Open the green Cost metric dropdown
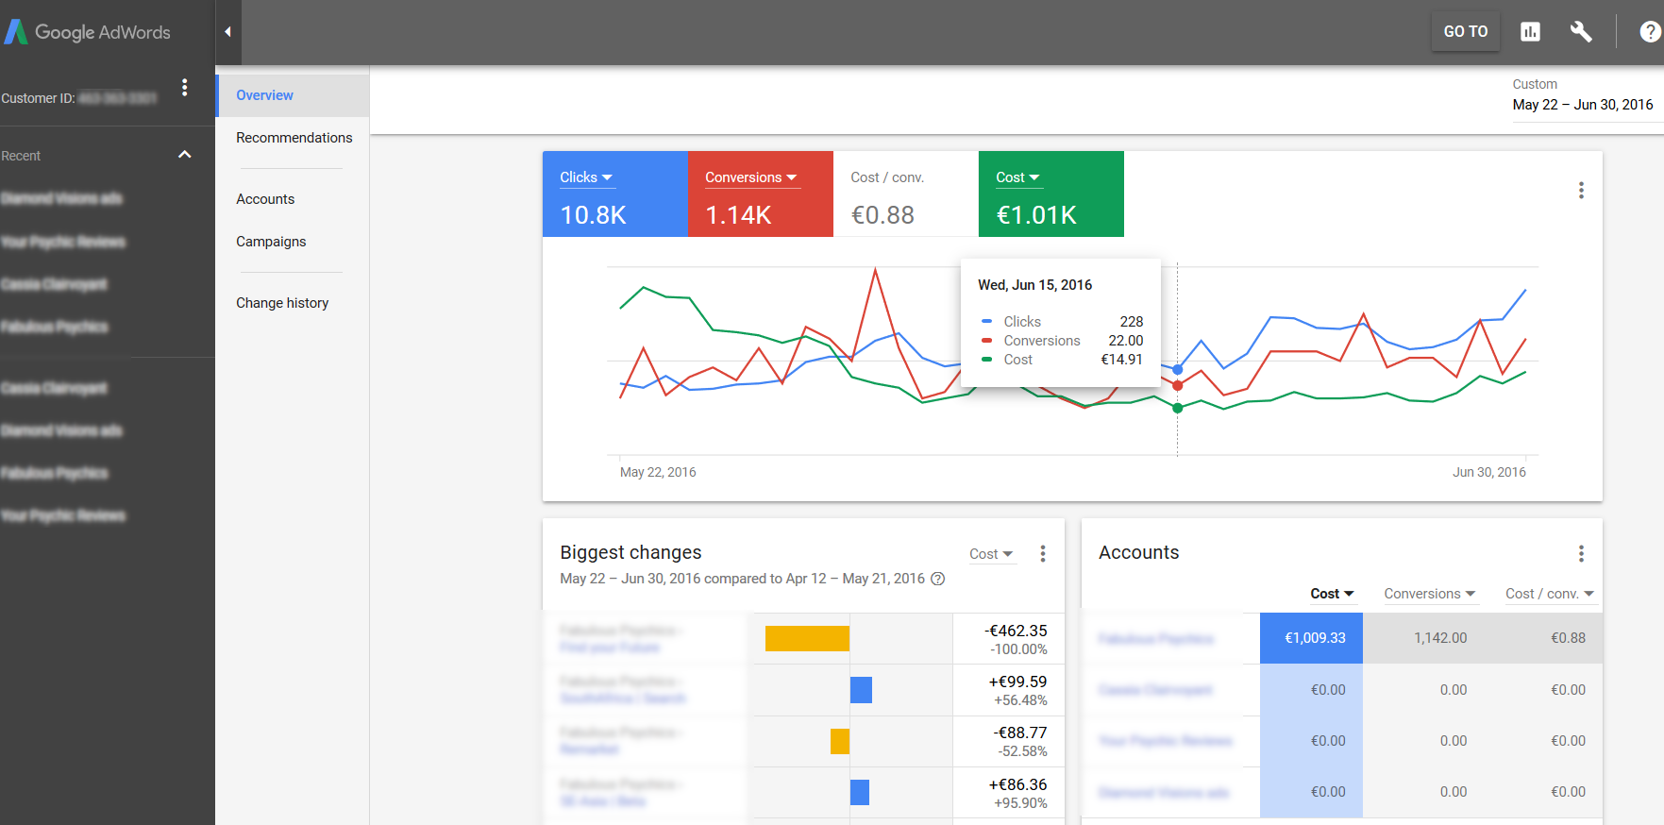 (x=1017, y=177)
